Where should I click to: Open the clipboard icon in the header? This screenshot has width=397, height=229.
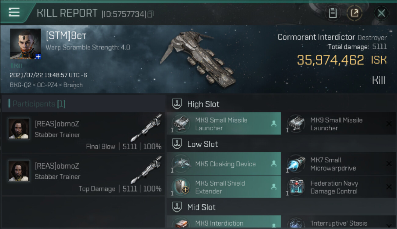coord(333,13)
